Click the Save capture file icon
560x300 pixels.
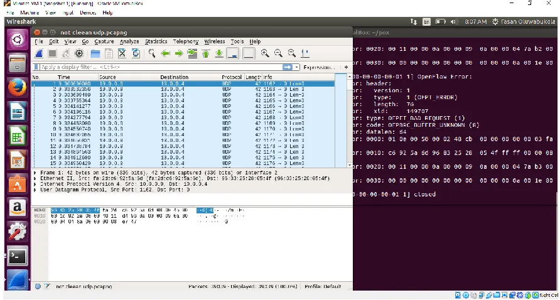point(109,53)
